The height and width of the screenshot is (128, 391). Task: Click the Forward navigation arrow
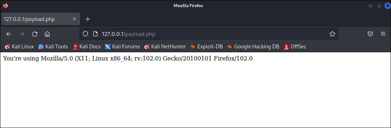coord(22,34)
